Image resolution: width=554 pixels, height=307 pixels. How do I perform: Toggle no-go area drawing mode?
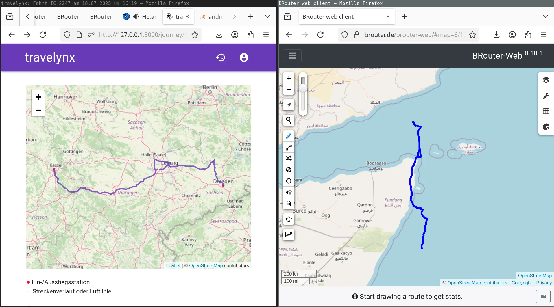(289, 170)
